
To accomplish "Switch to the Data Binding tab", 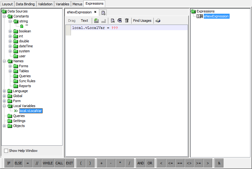I will click(26, 4).
